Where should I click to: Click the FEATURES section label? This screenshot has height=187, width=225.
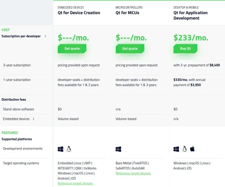[10, 133]
